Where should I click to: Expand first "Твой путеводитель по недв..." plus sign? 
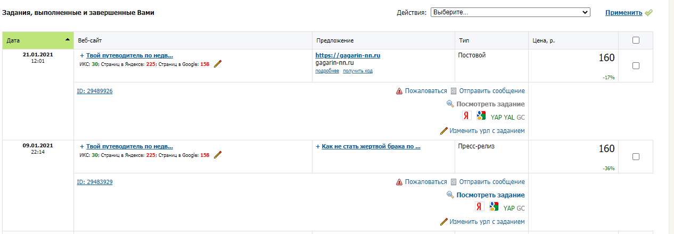pyautogui.click(x=82, y=55)
